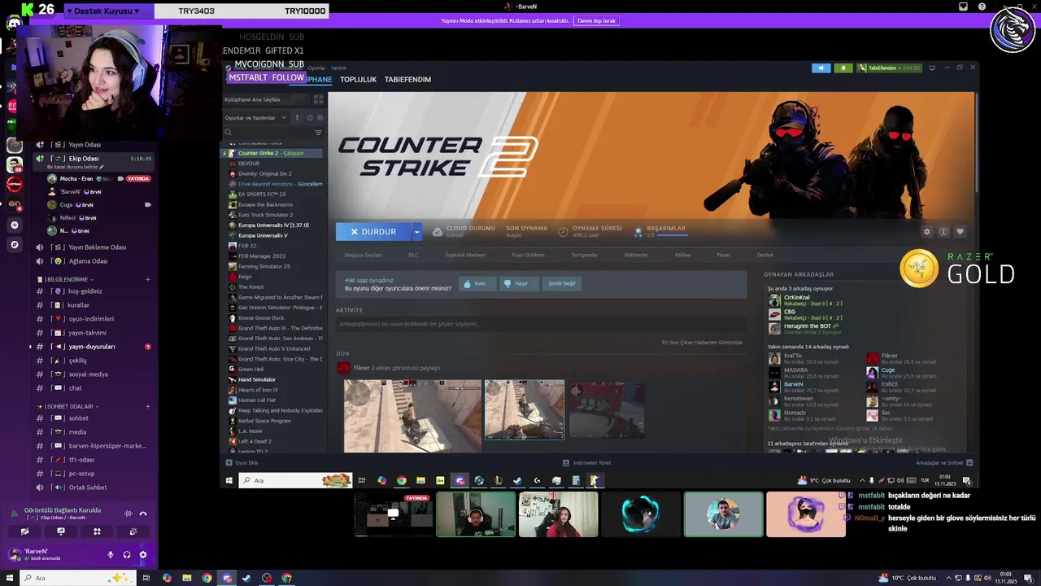Viewport: 1041px width, 586px height.
Task: Stop Counter-Strike 2 with the DURDUR button
Action: coord(373,232)
